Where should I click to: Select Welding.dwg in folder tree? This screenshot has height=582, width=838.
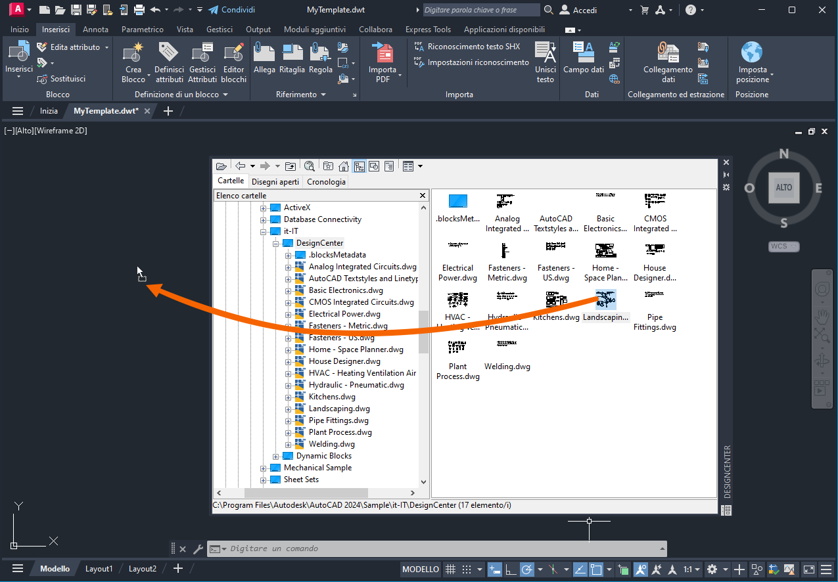click(332, 444)
